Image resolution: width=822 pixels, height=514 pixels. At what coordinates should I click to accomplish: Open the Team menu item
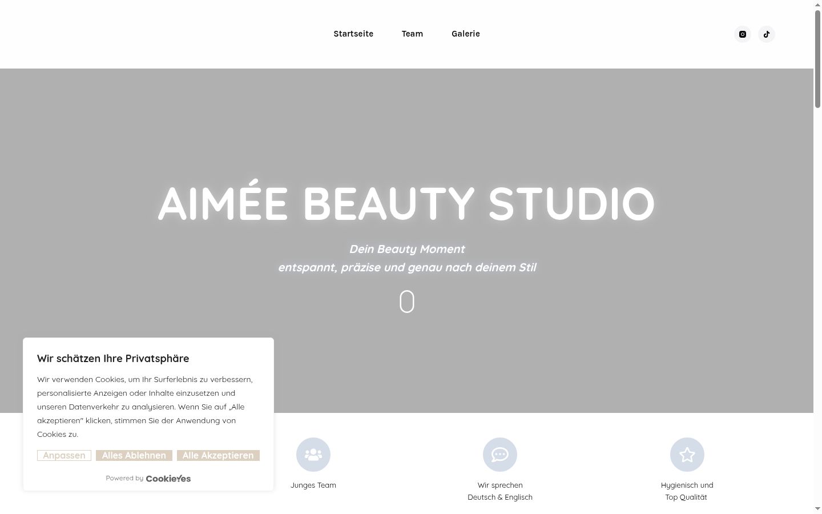(412, 34)
